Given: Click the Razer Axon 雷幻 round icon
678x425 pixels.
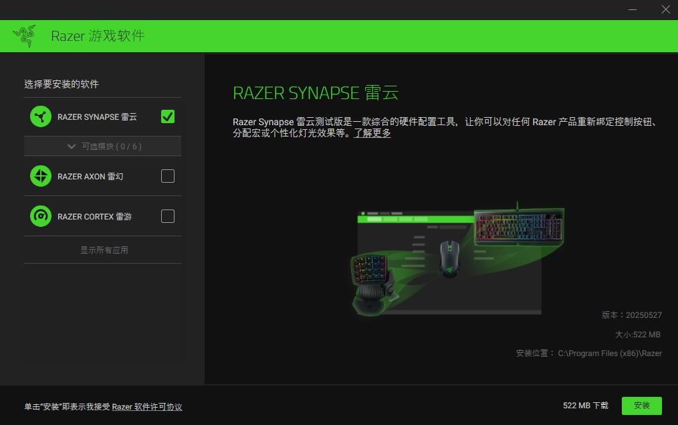Looking at the screenshot, I should coord(41,176).
